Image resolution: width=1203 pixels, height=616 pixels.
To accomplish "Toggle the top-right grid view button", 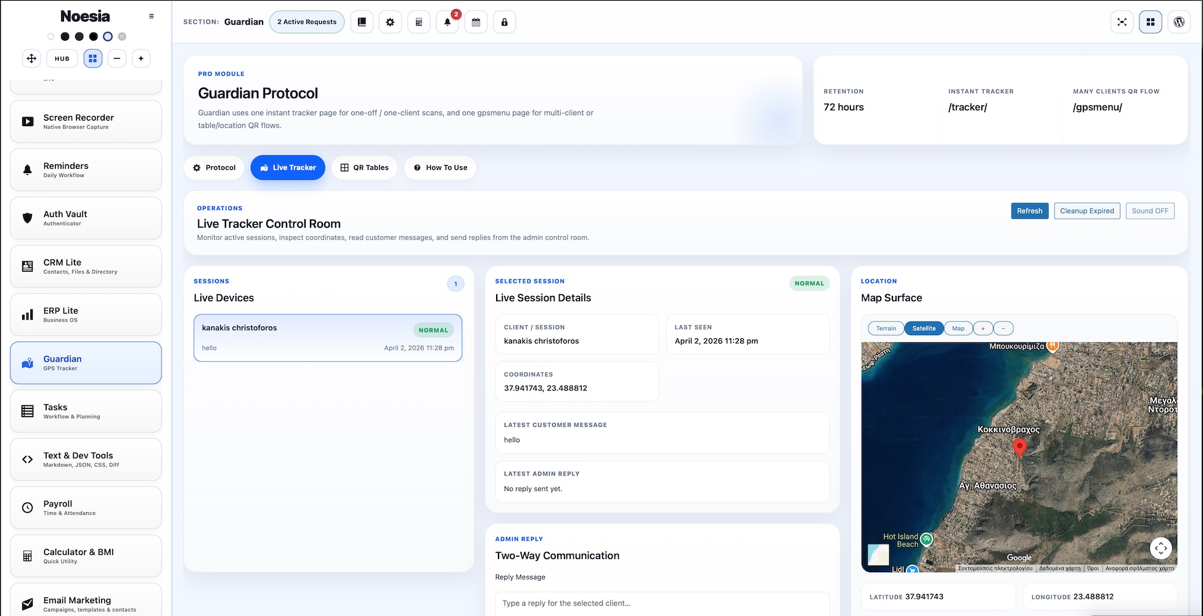I will pyautogui.click(x=1151, y=22).
